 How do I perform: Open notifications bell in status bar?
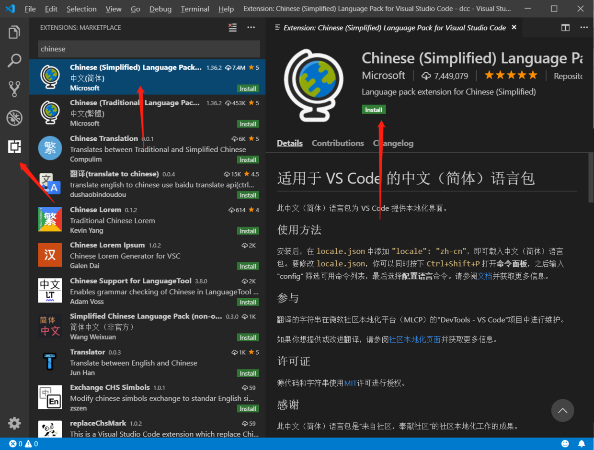[581, 444]
